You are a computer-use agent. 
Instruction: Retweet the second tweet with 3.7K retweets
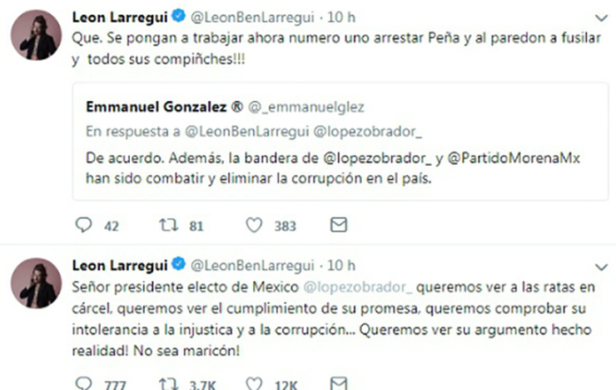point(170,383)
